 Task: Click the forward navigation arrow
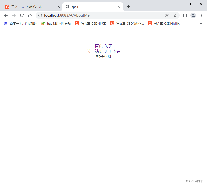point(14,15)
